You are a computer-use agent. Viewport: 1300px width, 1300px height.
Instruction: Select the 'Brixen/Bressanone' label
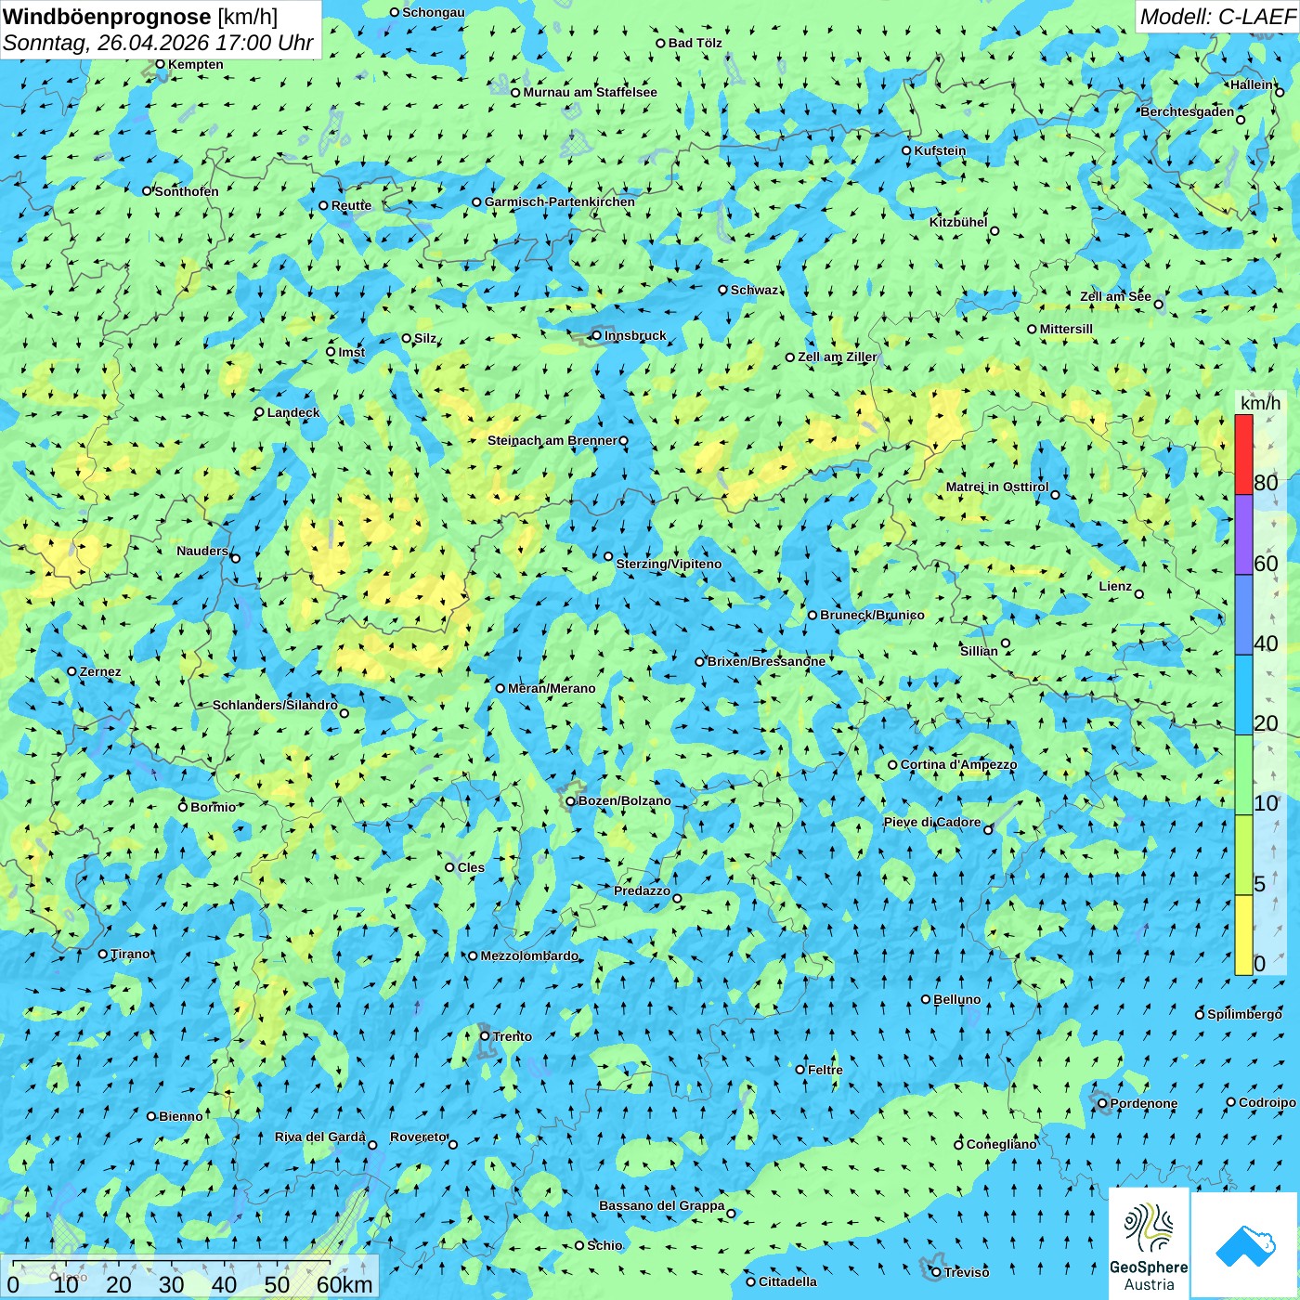tap(766, 661)
